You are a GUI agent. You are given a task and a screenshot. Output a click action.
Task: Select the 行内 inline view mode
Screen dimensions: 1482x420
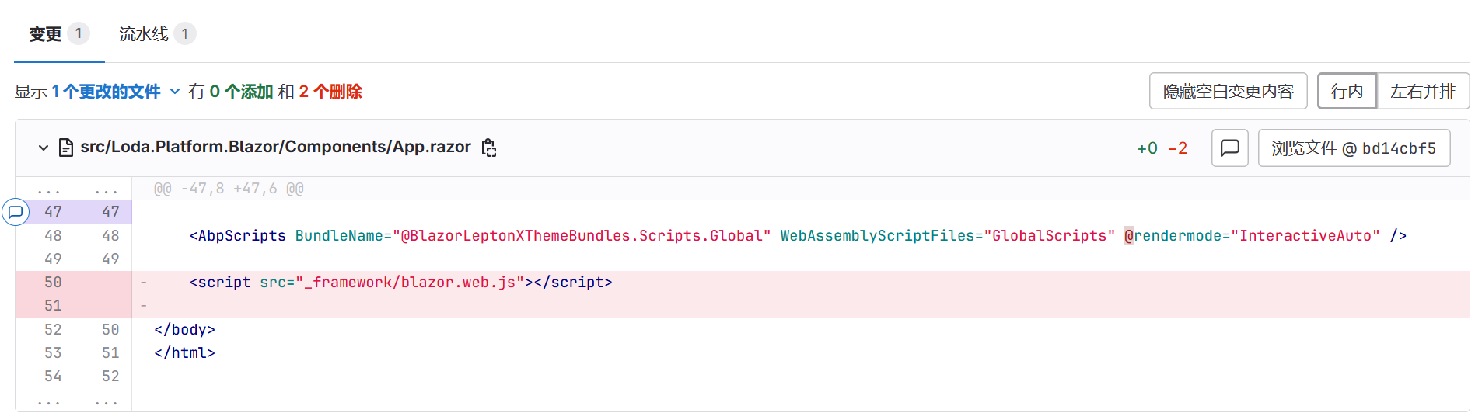click(1347, 92)
